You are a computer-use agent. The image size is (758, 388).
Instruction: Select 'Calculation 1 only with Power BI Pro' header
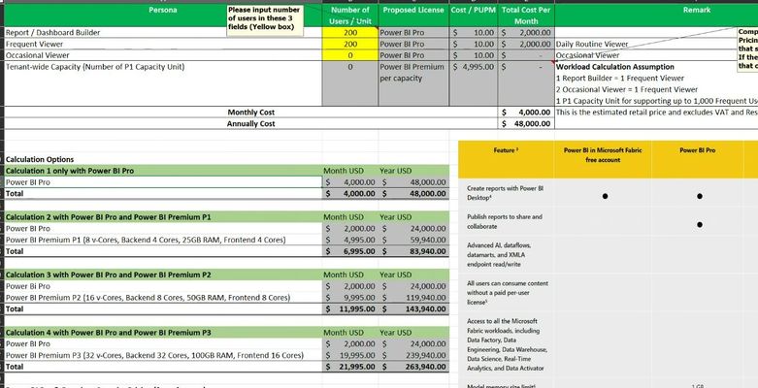click(163, 171)
